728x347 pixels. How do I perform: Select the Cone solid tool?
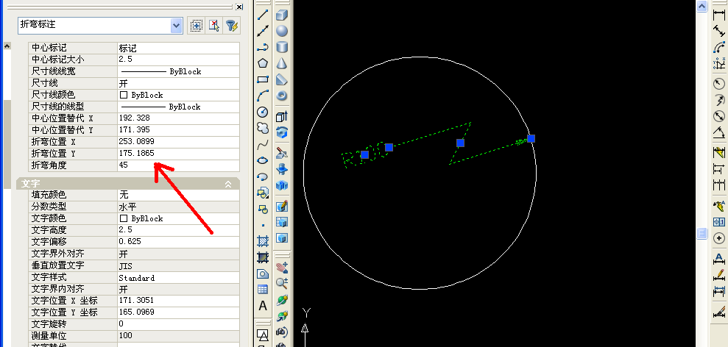[x=282, y=63]
